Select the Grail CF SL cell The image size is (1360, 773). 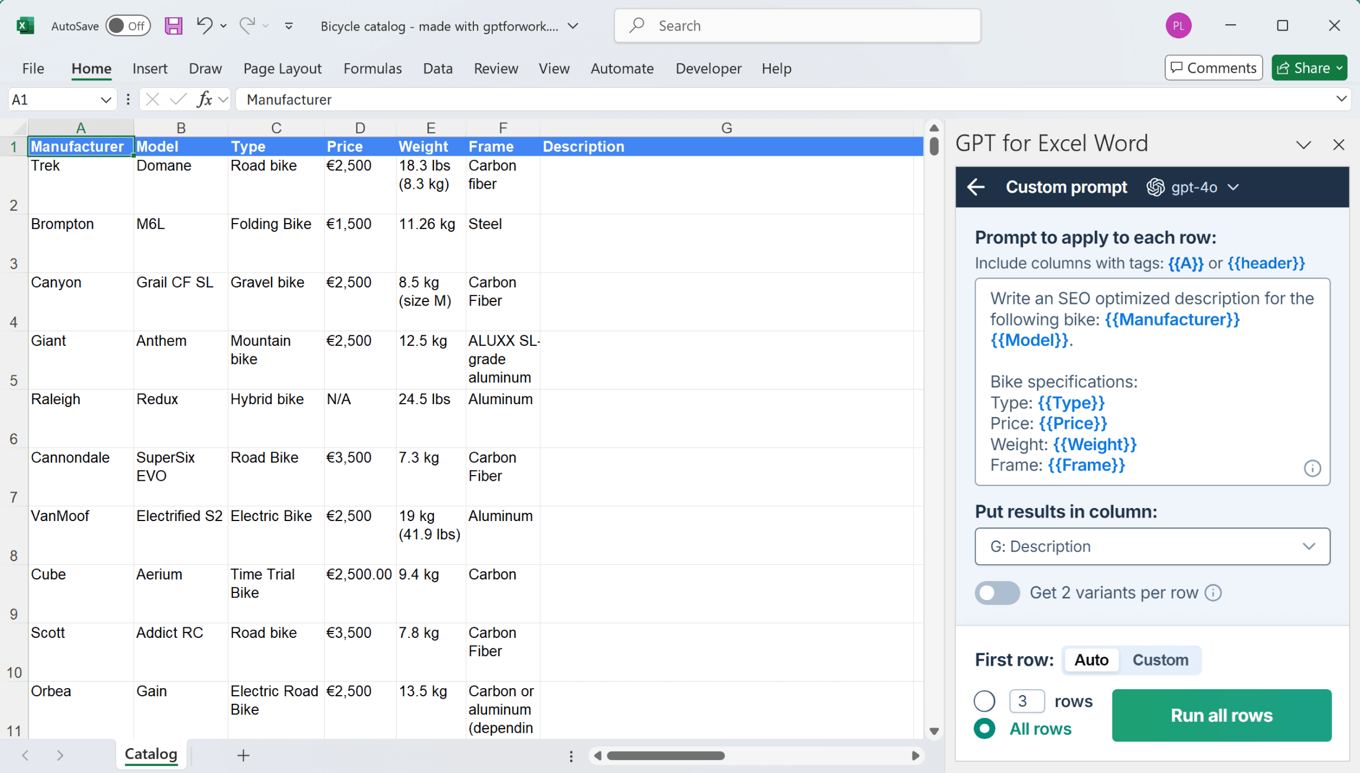[x=181, y=302]
